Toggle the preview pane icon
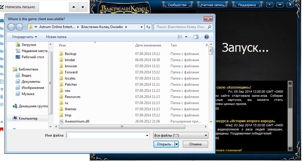This screenshot has width=302, height=162. (x=196, y=37)
